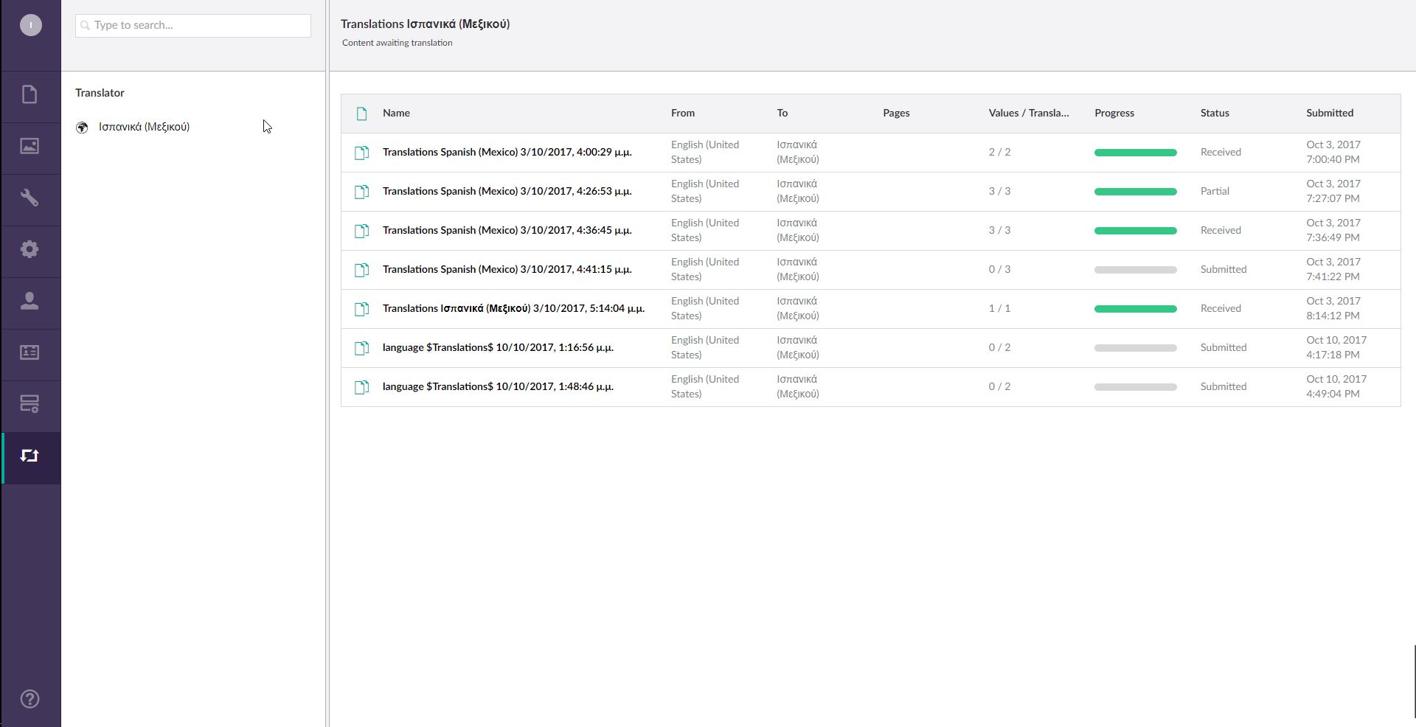The image size is (1416, 727).
Task: Select Ισπανικά (Μεξικού) translator tree item
Action: tap(144, 127)
